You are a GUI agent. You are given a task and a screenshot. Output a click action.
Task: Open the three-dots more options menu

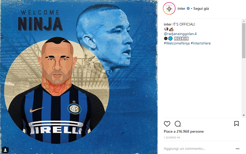coord(238,149)
